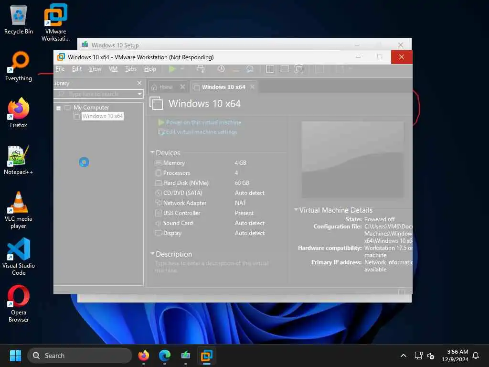This screenshot has height=367, width=489.
Task: Click the green Power On toolbar icon
Action: [x=172, y=69]
